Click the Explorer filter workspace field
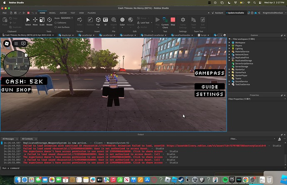Viewport: 287px width, 185px height. pyautogui.click(x=256, y=39)
